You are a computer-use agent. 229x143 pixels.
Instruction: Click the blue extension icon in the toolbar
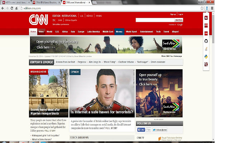(x=207, y=8)
